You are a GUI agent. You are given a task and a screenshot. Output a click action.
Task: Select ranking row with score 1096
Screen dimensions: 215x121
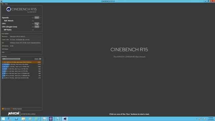pyautogui.click(x=21, y=67)
